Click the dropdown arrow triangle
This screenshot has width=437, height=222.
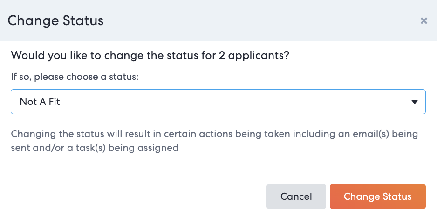click(414, 102)
